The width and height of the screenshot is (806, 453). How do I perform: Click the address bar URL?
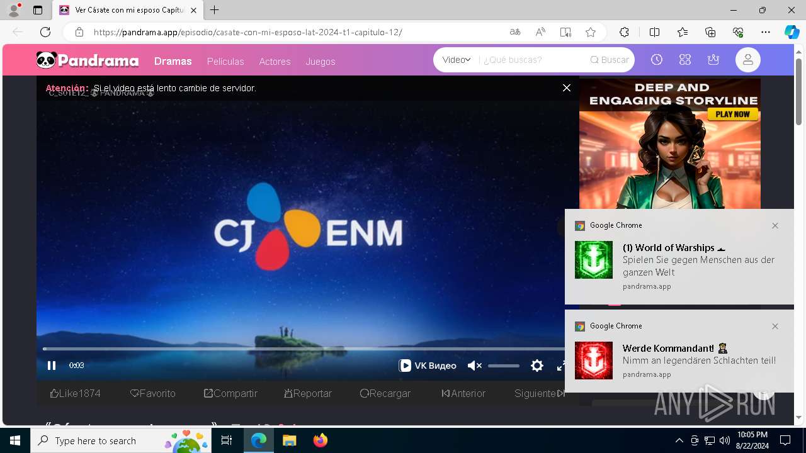point(247,32)
